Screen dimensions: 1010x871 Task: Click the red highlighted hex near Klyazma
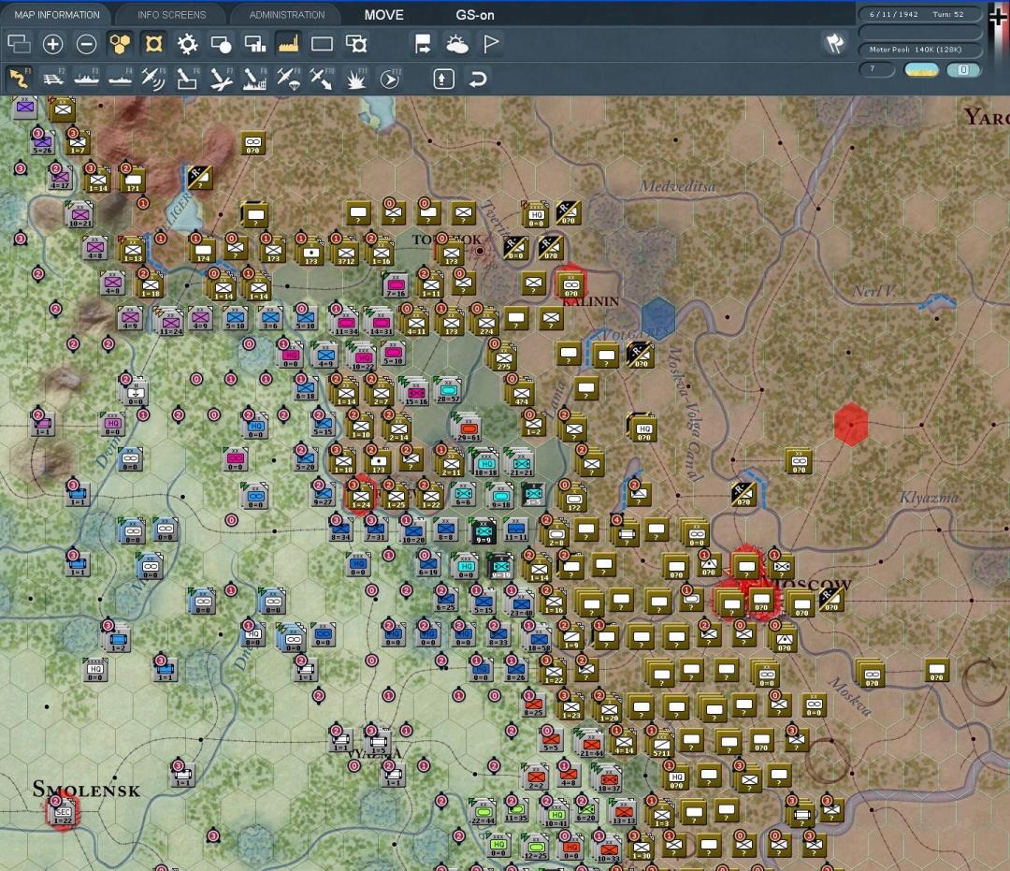pyautogui.click(x=850, y=425)
